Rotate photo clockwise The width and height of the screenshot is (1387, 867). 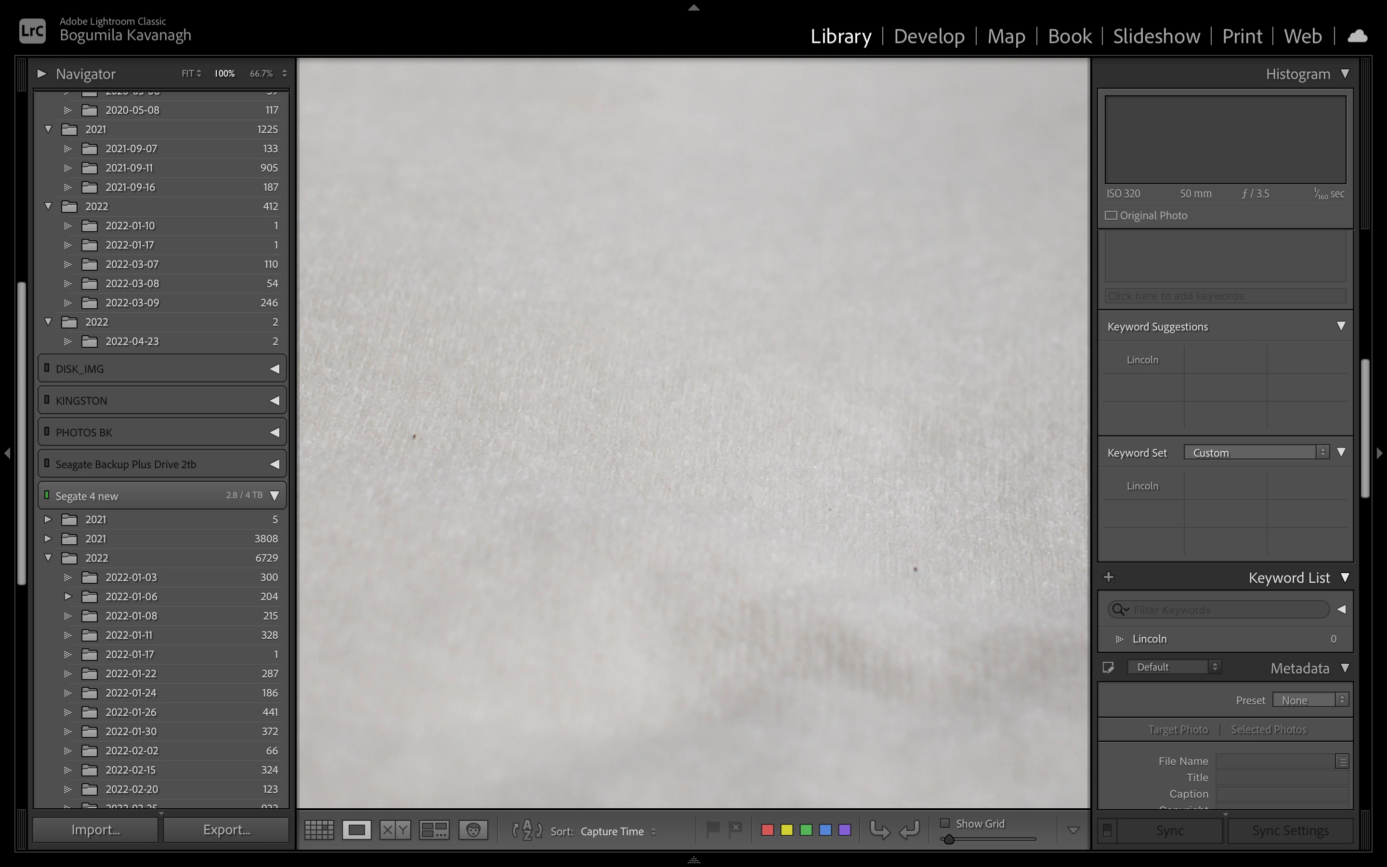pyautogui.click(x=910, y=830)
